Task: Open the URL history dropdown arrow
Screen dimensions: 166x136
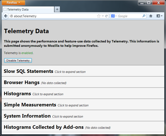Action: point(103,16)
